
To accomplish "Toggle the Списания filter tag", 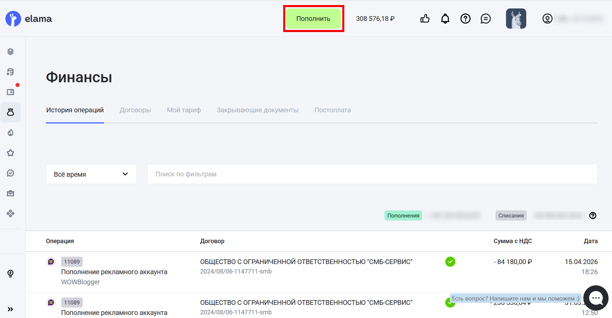I will point(511,215).
